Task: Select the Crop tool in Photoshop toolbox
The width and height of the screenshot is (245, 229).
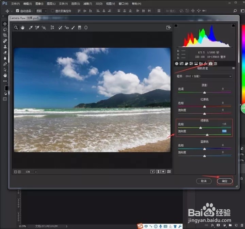Action: tap(5, 35)
